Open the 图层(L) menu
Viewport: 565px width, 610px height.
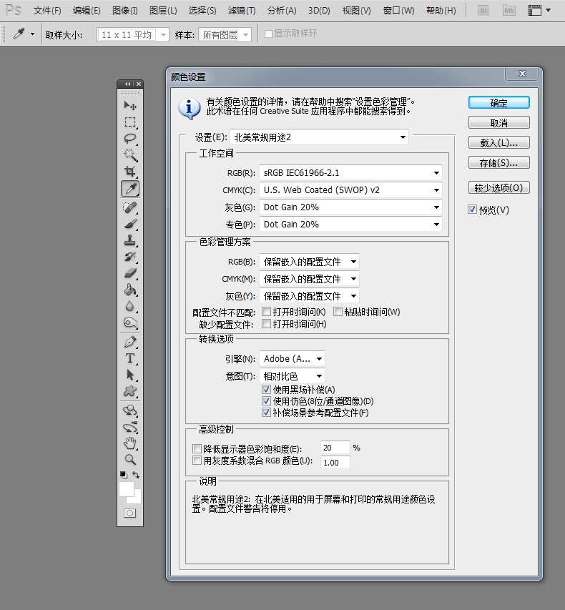point(163,11)
